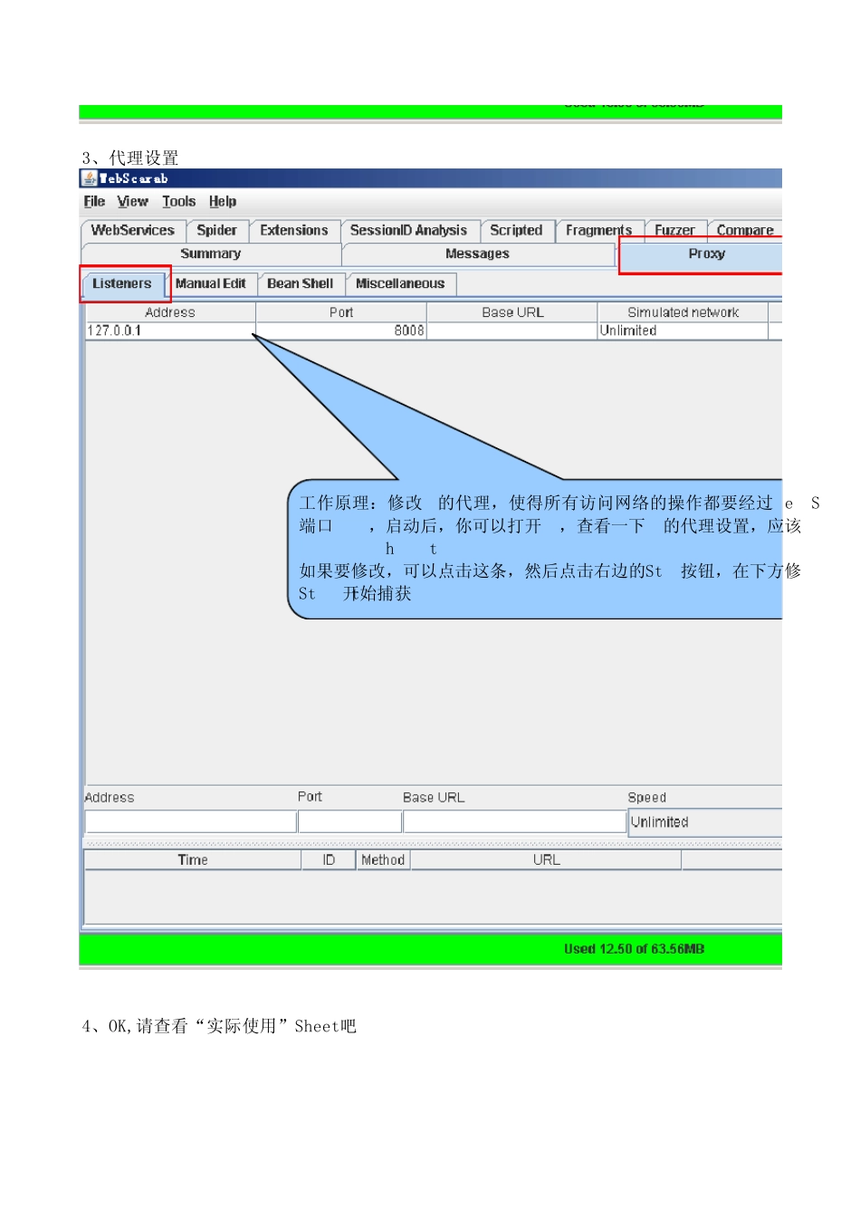Select the Bean Shell sub-tab
The height and width of the screenshot is (1218, 860).
pyautogui.click(x=301, y=284)
